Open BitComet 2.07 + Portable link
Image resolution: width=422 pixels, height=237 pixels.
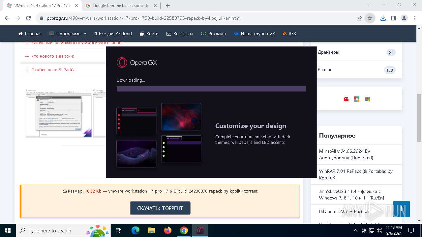click(x=345, y=211)
